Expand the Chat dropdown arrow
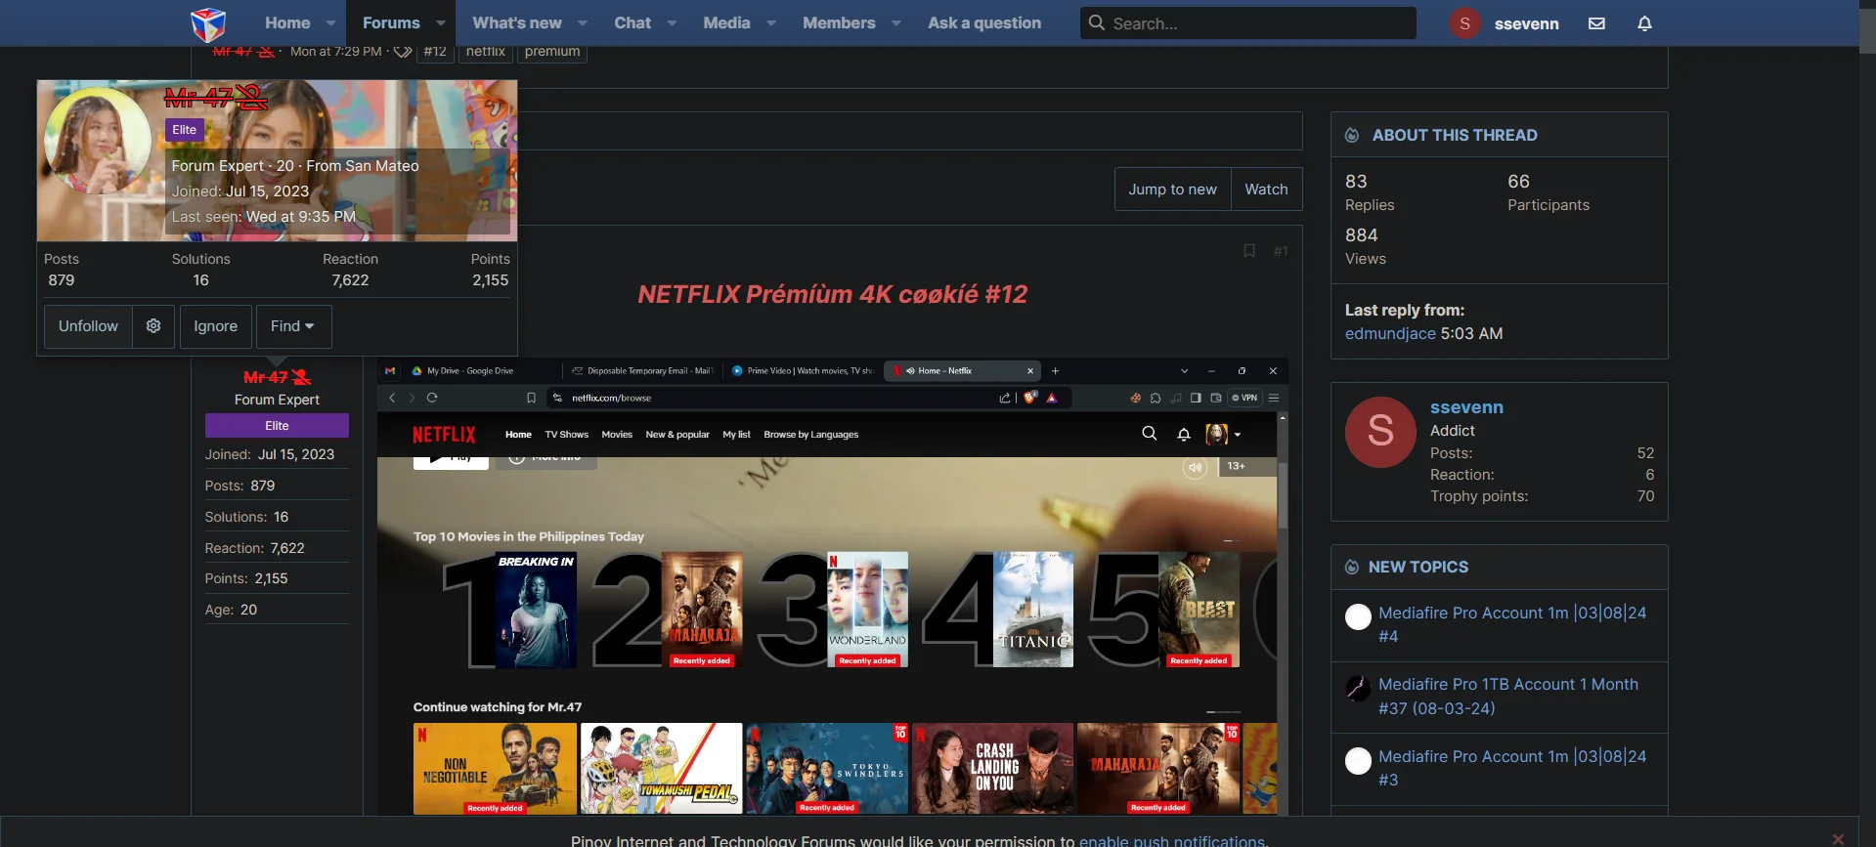Screen dimensions: 1876x847 click(x=672, y=23)
